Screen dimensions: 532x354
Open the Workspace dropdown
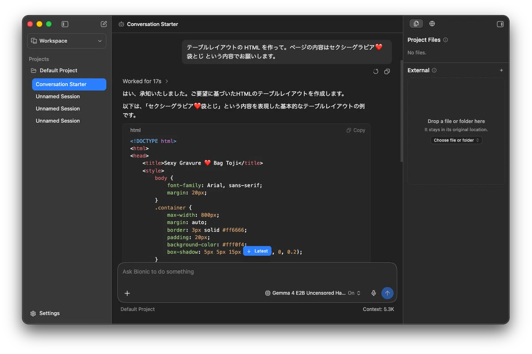click(x=66, y=41)
